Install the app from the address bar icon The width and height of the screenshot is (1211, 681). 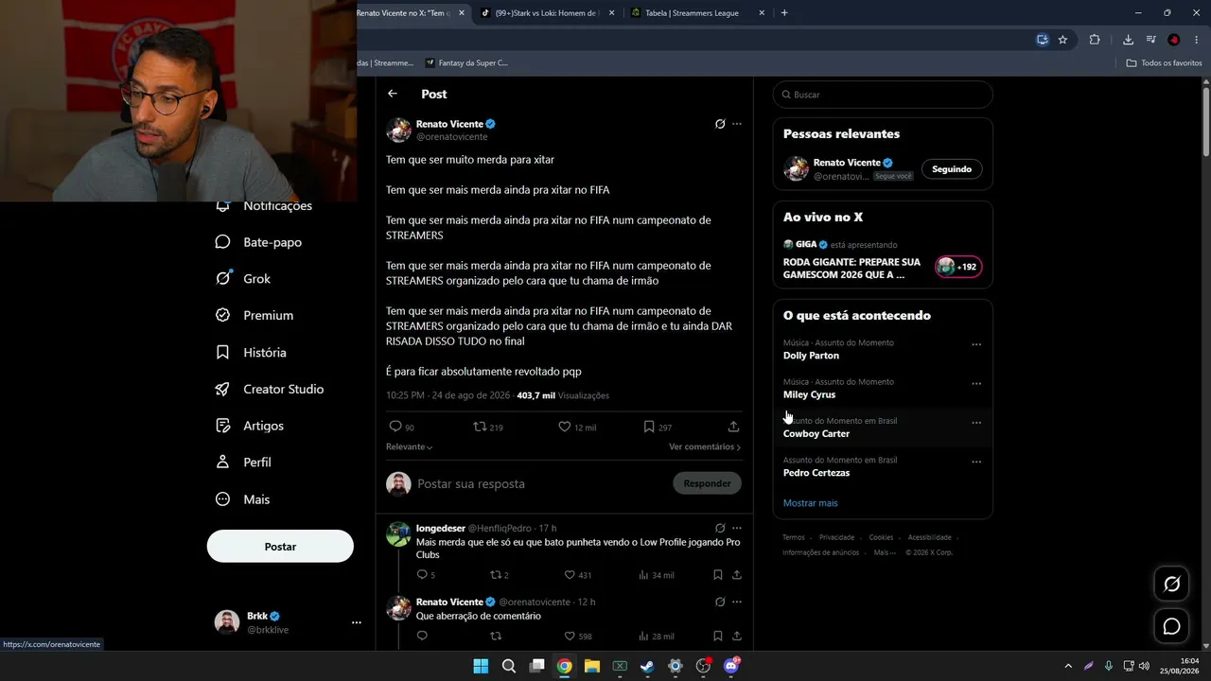(x=1043, y=40)
